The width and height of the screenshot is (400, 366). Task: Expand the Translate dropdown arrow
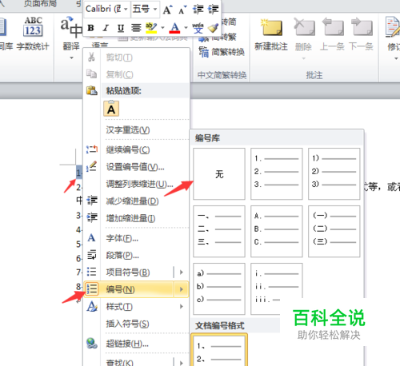pos(71,58)
